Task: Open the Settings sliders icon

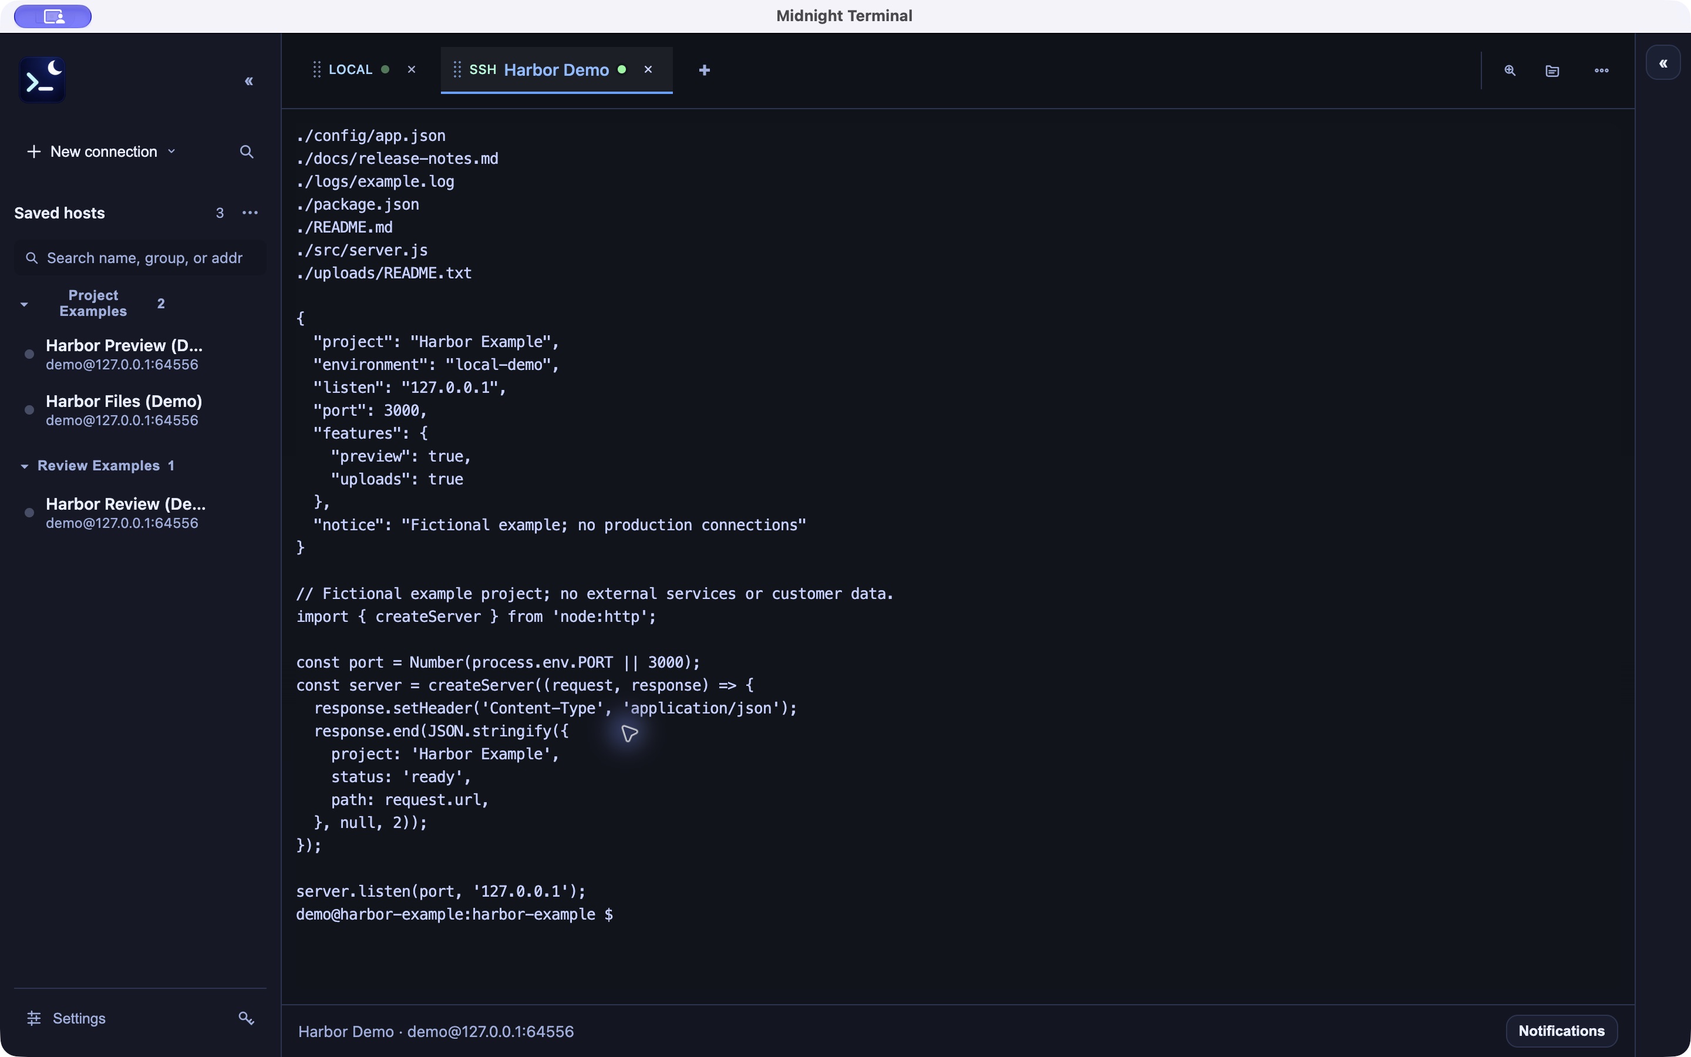Action: 33,1018
